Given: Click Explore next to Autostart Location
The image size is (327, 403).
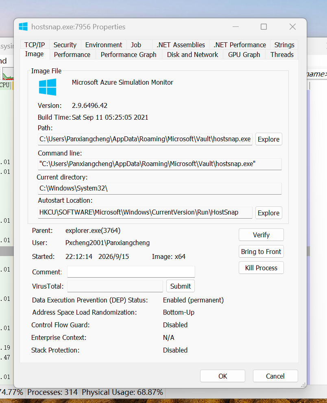Looking at the screenshot, I should tap(269, 213).
